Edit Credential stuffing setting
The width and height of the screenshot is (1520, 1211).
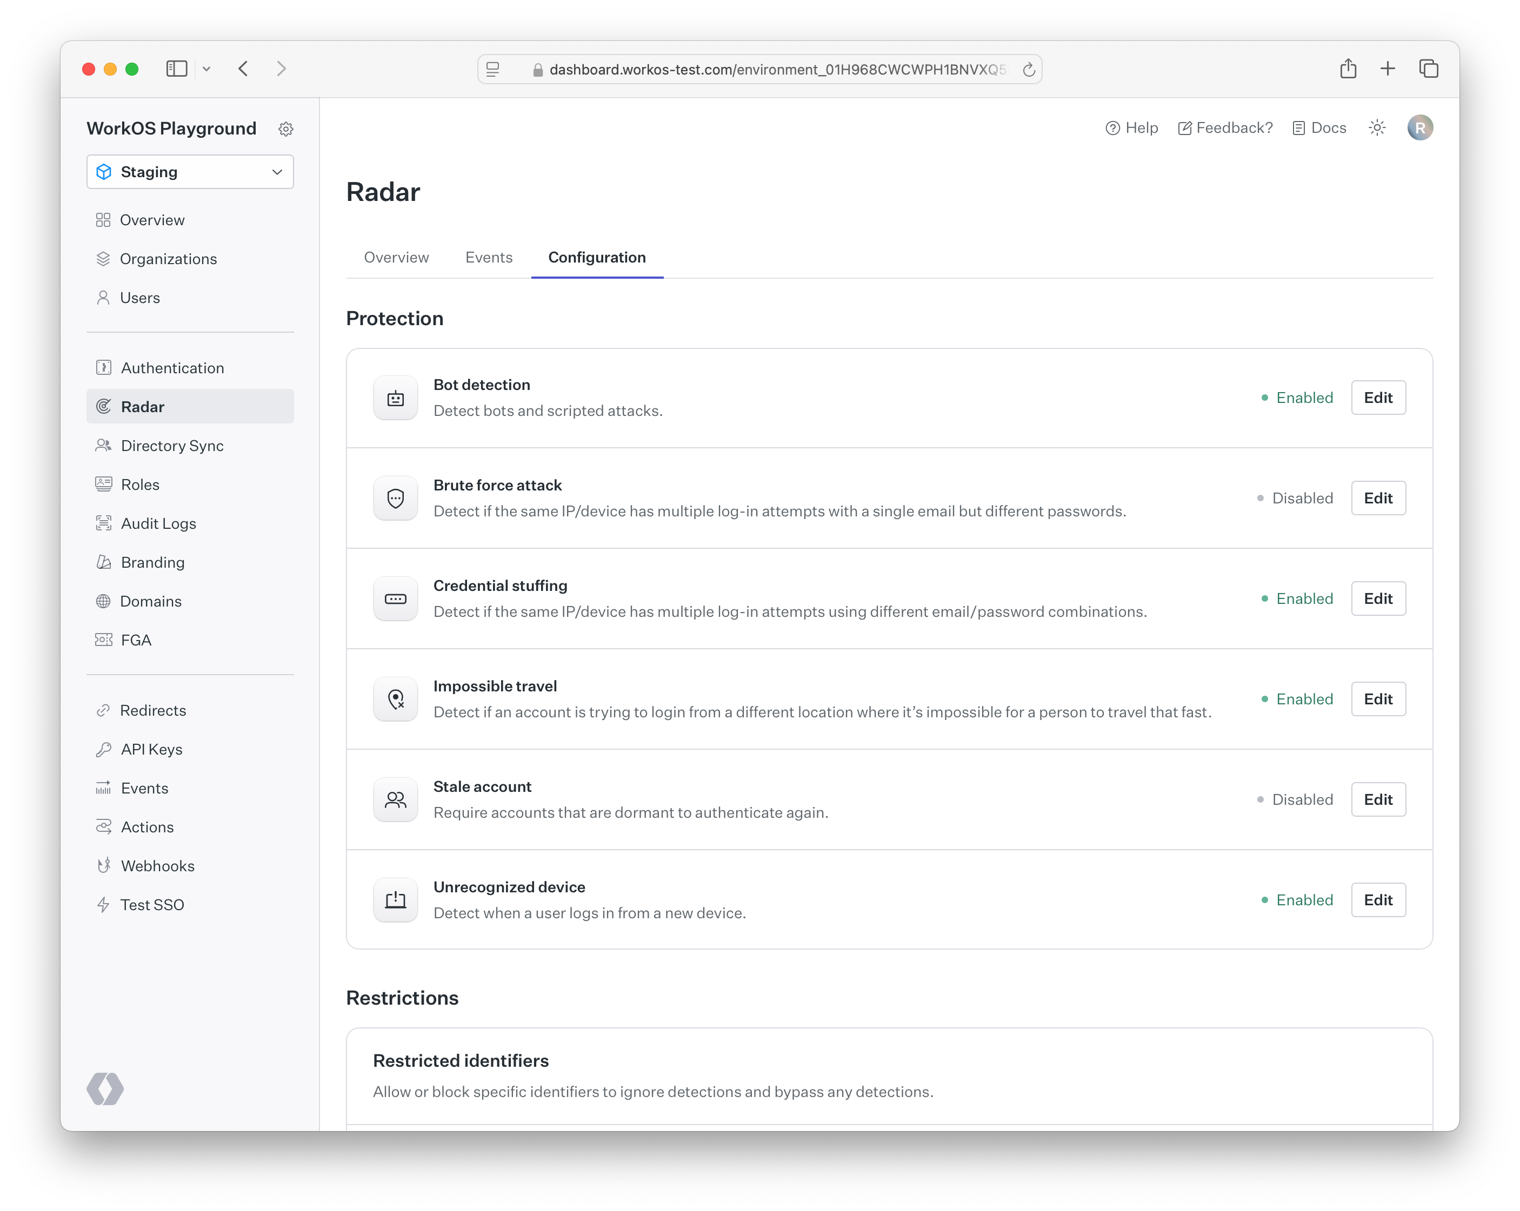(1378, 598)
